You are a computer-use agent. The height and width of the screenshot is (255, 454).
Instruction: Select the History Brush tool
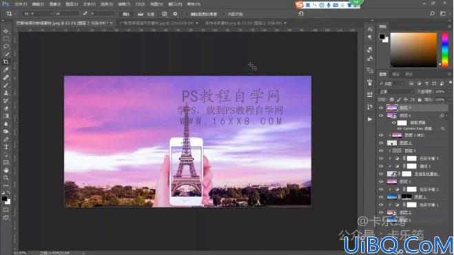coord(6,101)
